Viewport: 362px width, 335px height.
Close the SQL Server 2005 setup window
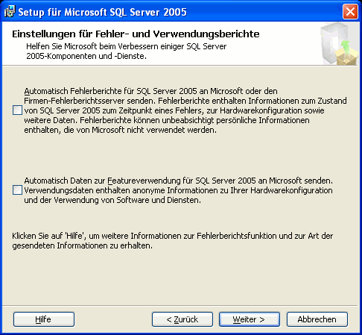click(350, 12)
